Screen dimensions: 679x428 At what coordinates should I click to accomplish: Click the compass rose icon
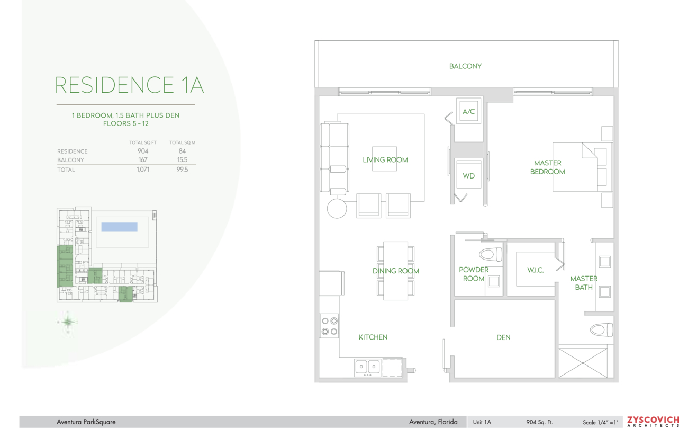68,322
